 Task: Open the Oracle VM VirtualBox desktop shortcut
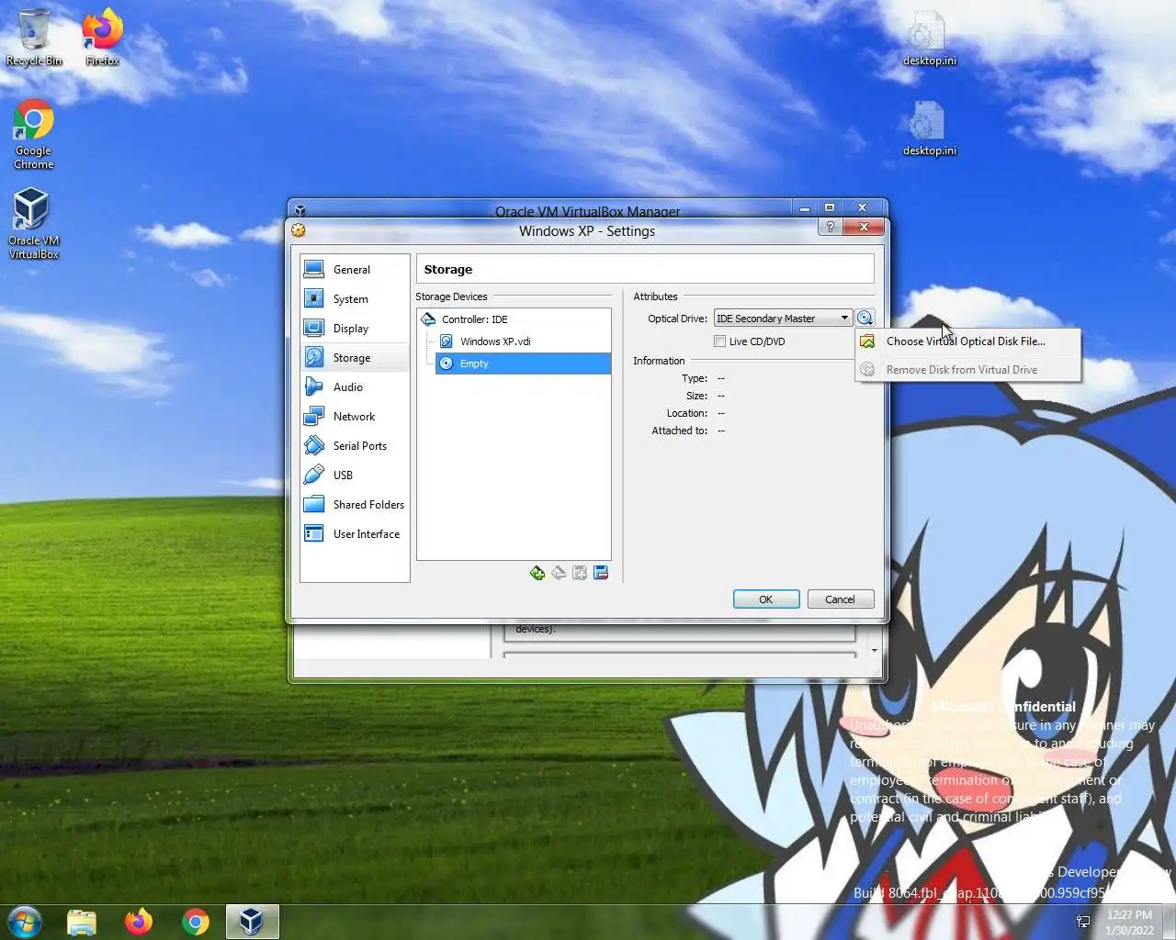(x=34, y=223)
